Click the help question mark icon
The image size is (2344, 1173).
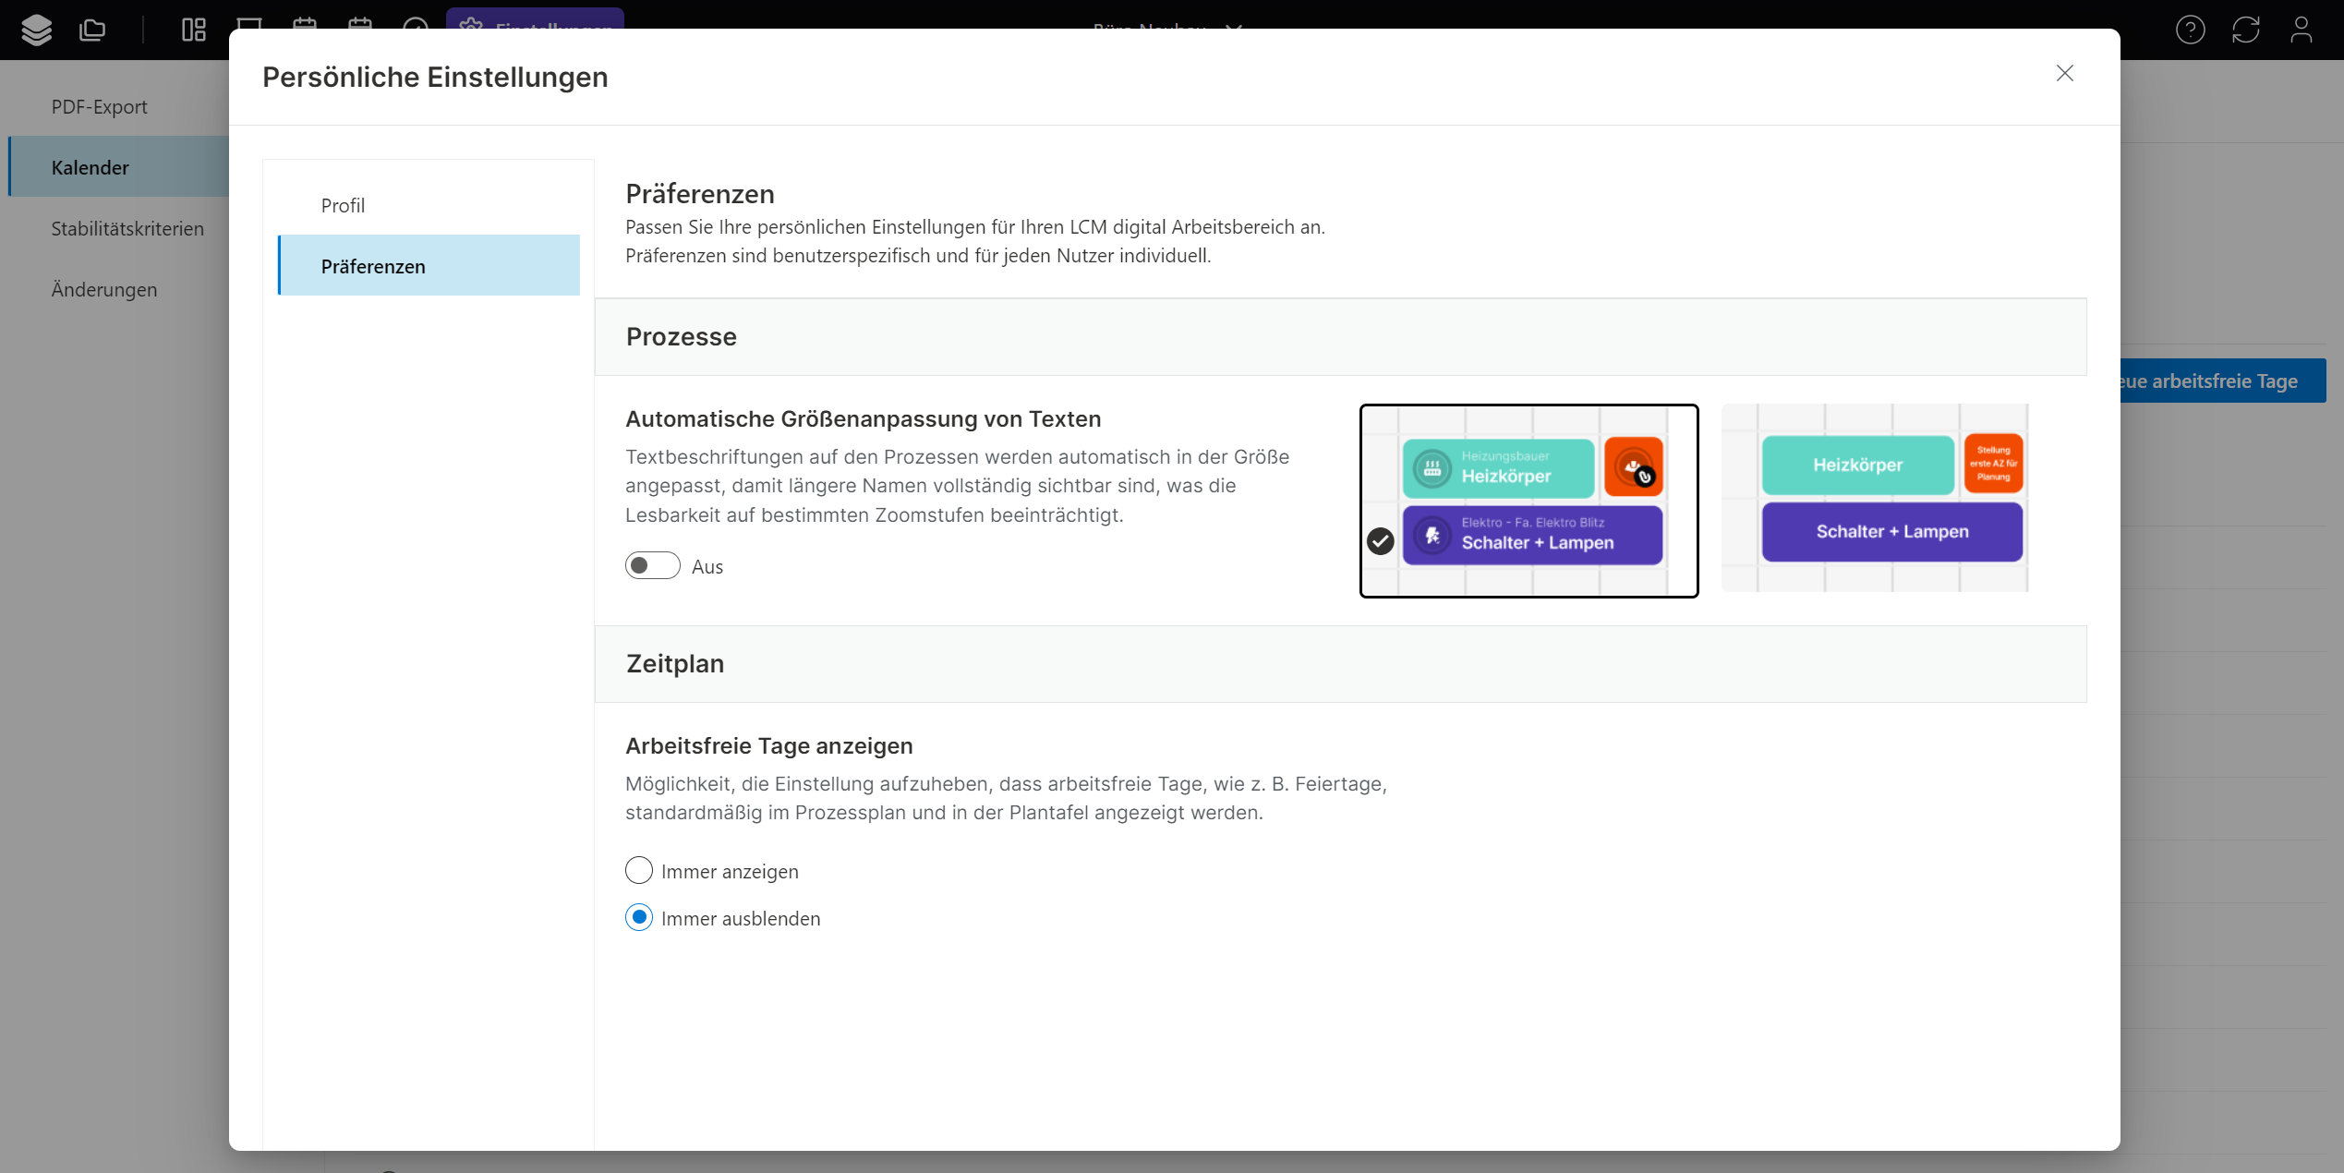pos(2190,30)
